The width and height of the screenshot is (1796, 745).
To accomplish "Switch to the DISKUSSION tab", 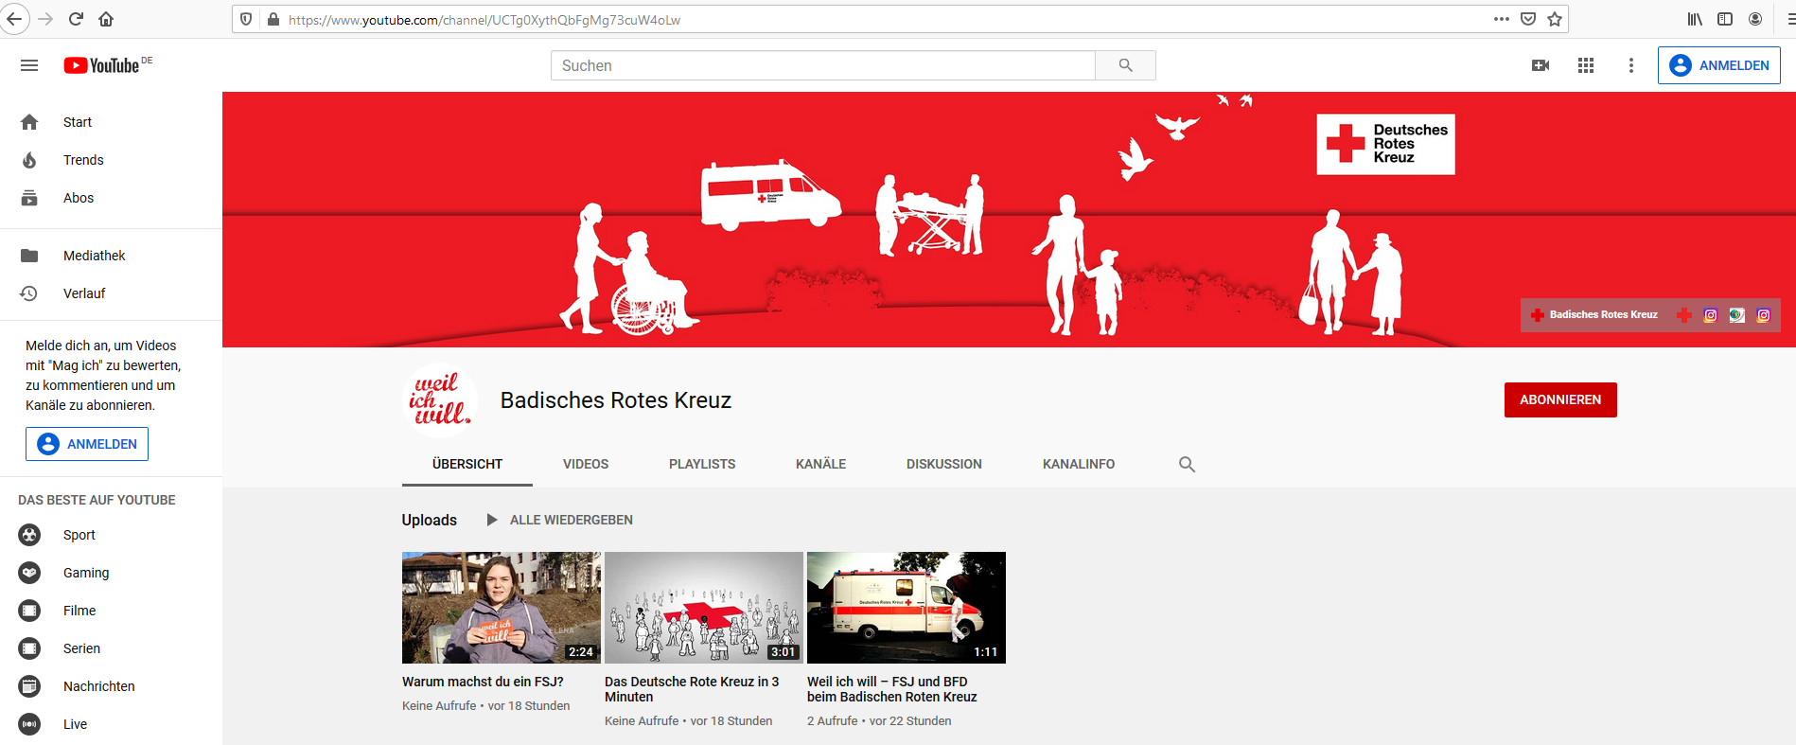I will tap(944, 464).
